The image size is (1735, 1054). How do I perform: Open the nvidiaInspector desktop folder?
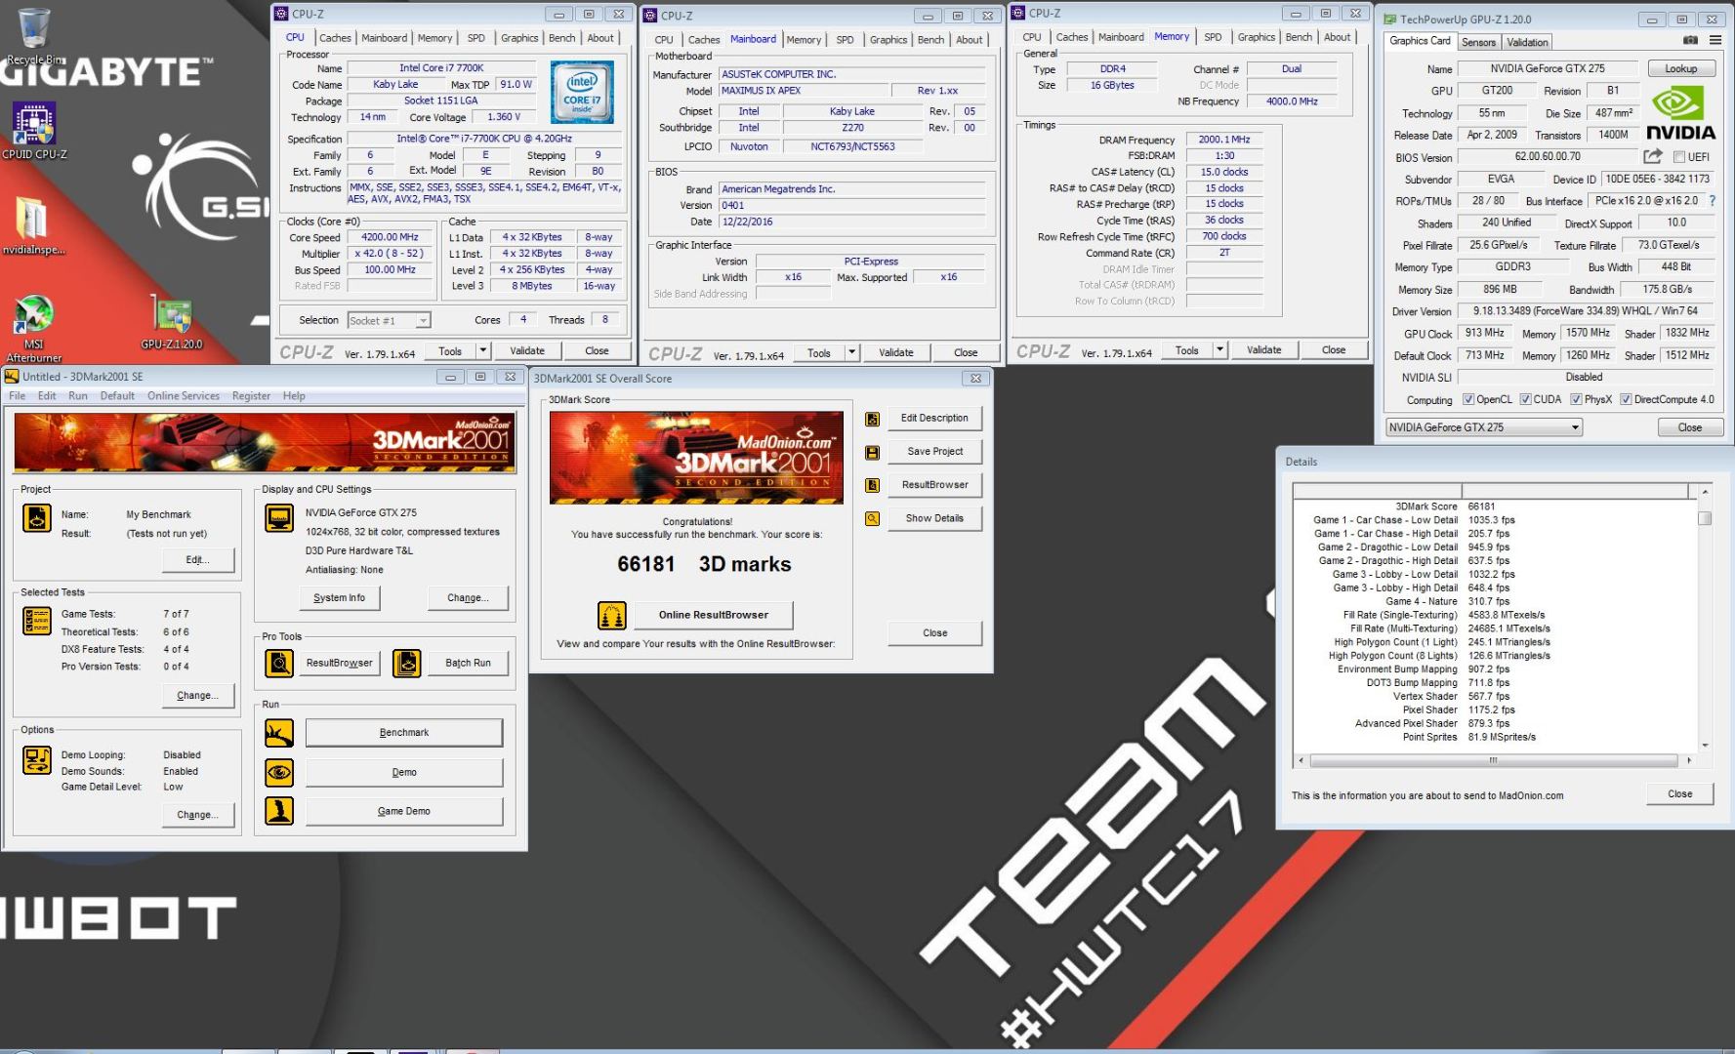(x=33, y=225)
